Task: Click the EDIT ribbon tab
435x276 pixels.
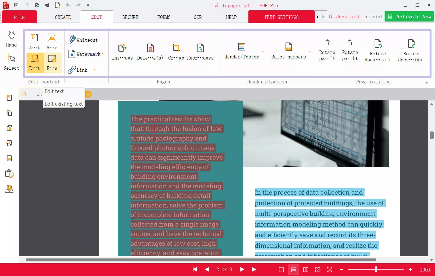Action: coord(97,17)
